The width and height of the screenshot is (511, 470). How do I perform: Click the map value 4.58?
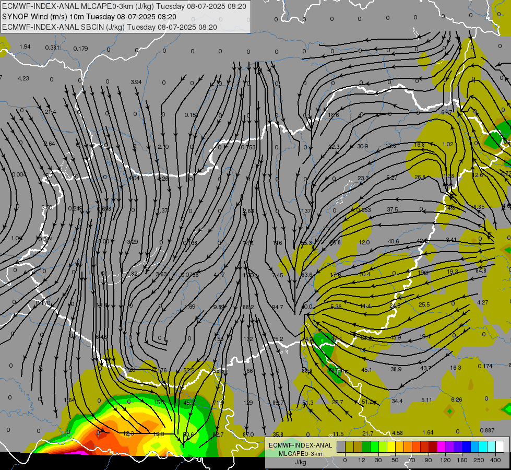coord(397,433)
